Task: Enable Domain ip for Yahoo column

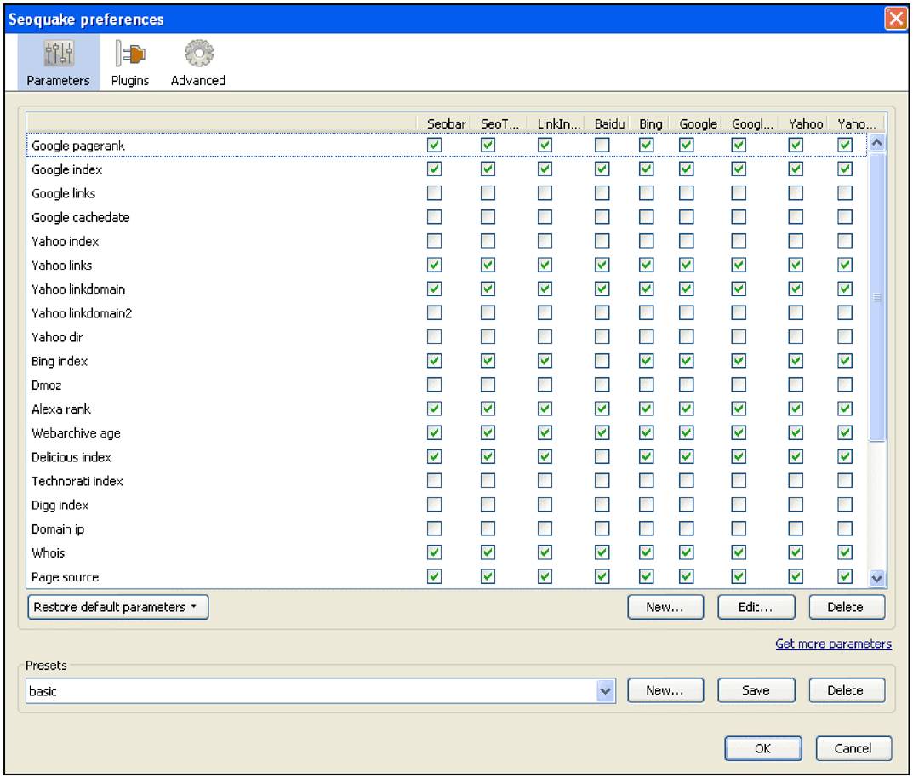Action: coord(796,529)
